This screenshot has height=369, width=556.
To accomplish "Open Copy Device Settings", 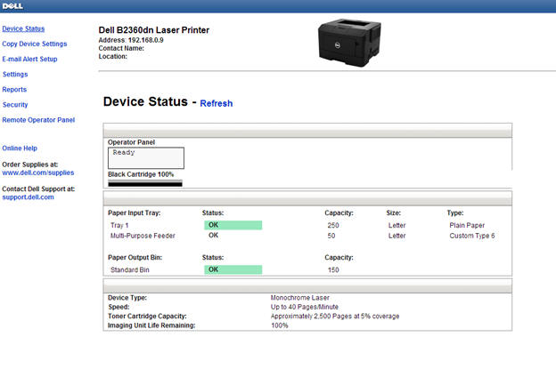I will coord(35,44).
